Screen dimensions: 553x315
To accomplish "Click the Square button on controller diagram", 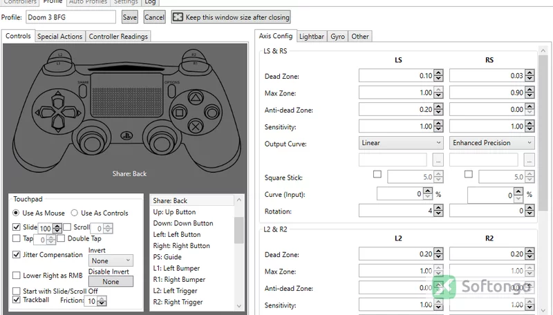I will coord(179,113).
